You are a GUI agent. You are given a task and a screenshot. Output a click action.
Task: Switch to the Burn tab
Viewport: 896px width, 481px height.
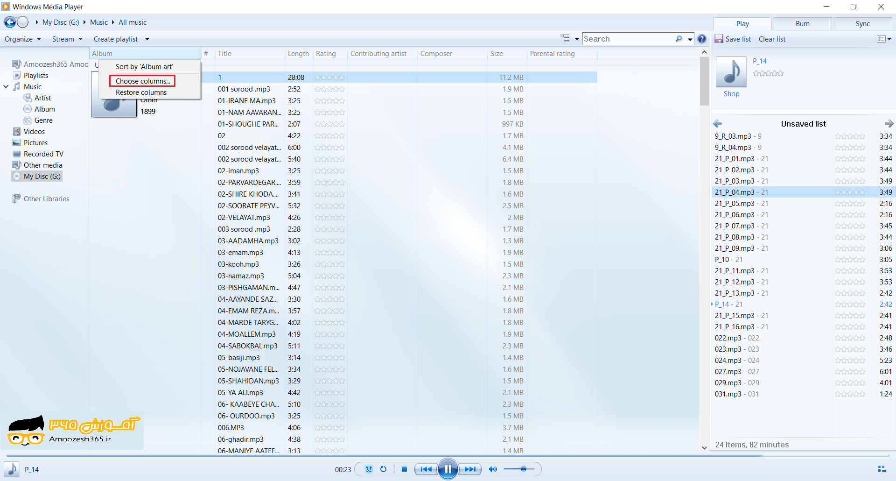pyautogui.click(x=803, y=23)
